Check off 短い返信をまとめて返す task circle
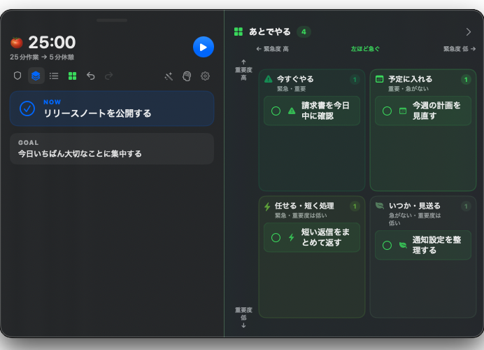The width and height of the screenshot is (484, 350). pyautogui.click(x=276, y=237)
